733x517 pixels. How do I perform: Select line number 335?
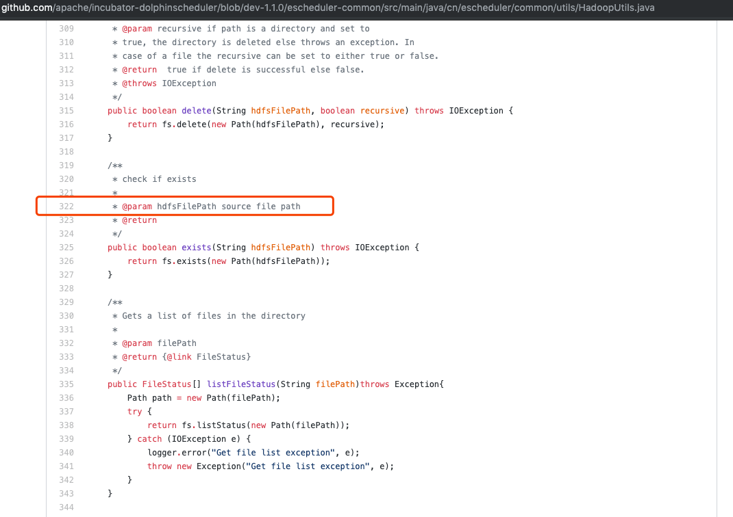pyautogui.click(x=66, y=384)
